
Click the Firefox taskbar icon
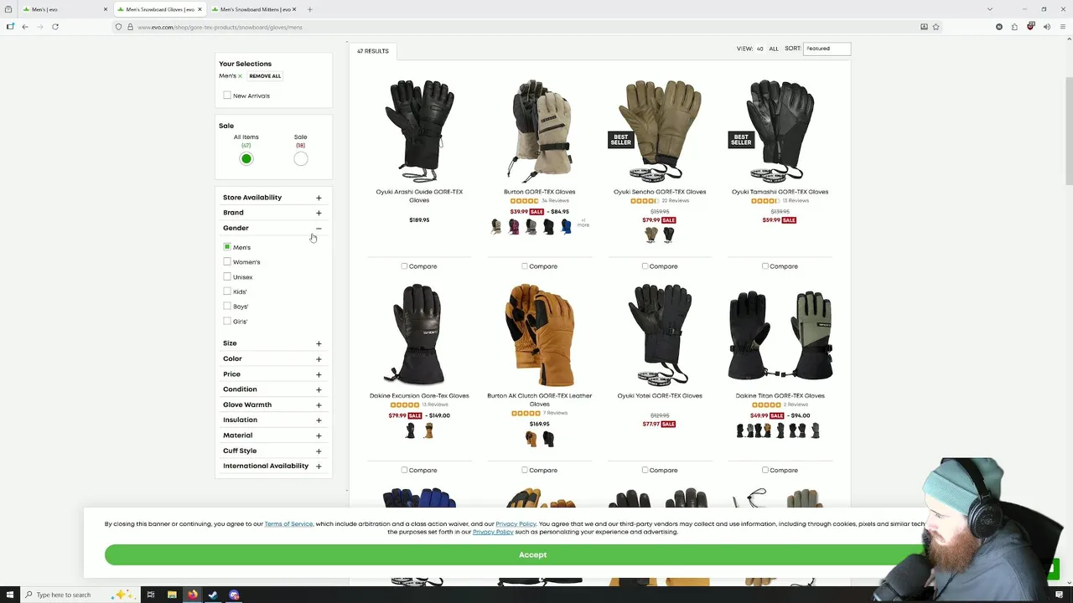[x=193, y=595]
